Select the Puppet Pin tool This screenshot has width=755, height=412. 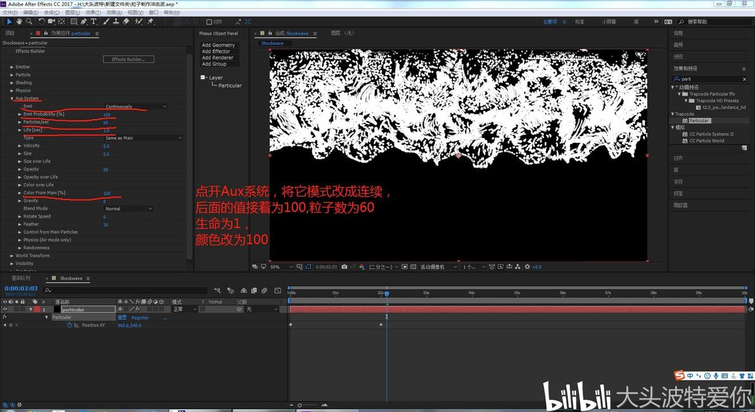click(x=151, y=22)
